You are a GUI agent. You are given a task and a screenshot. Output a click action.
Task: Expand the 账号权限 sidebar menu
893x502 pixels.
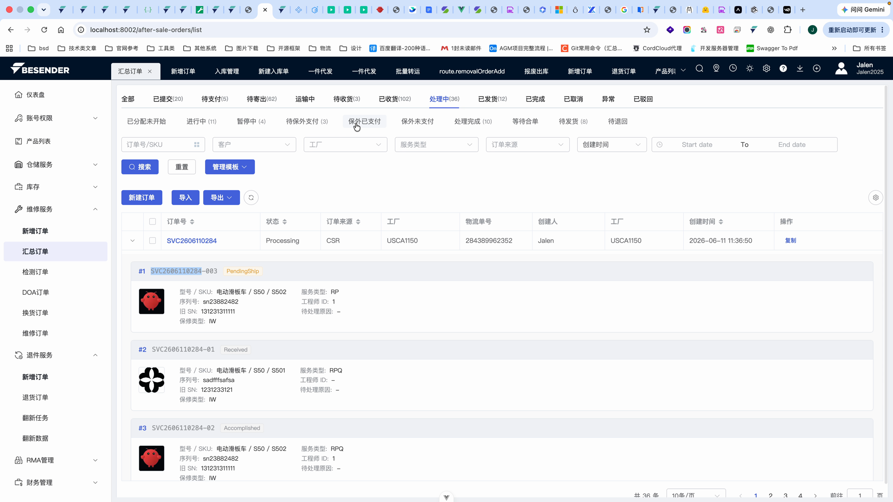coord(56,118)
